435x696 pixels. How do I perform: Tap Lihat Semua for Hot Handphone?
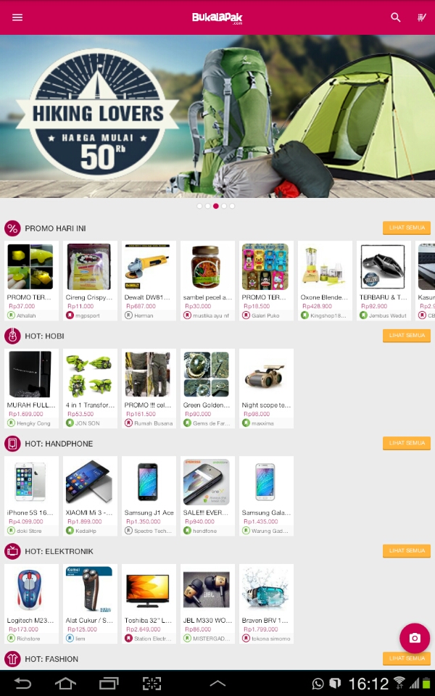coord(407,443)
